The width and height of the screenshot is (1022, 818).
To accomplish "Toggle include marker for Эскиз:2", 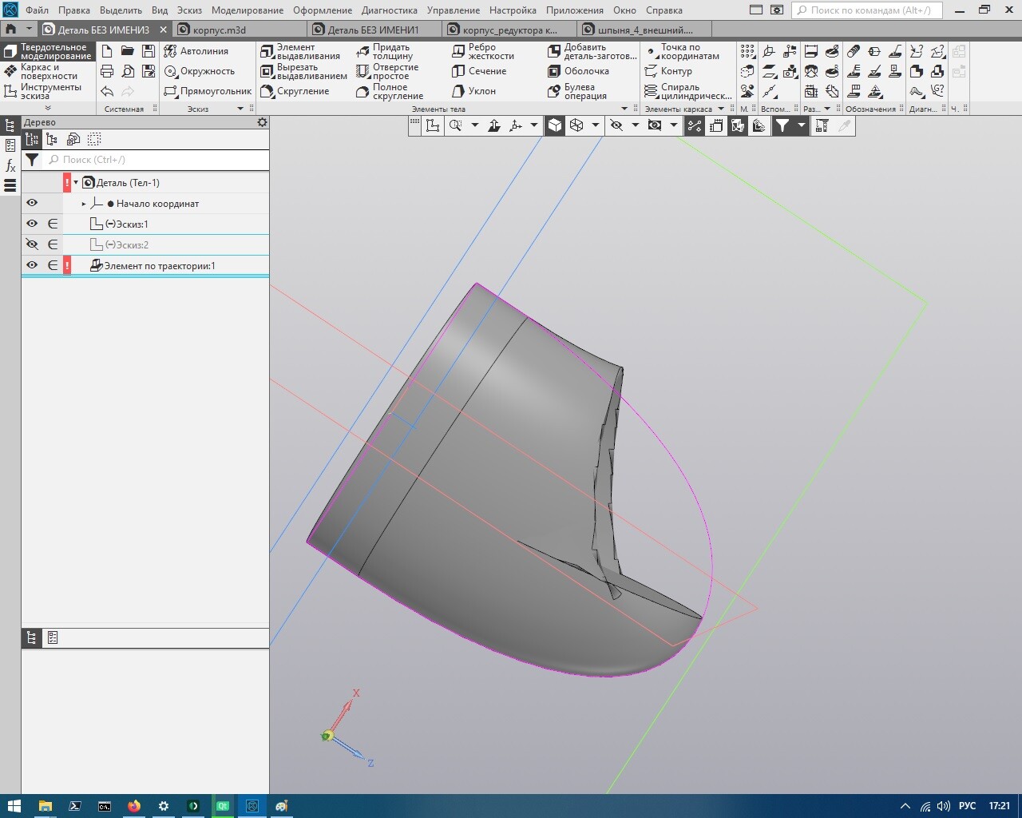I will [53, 244].
